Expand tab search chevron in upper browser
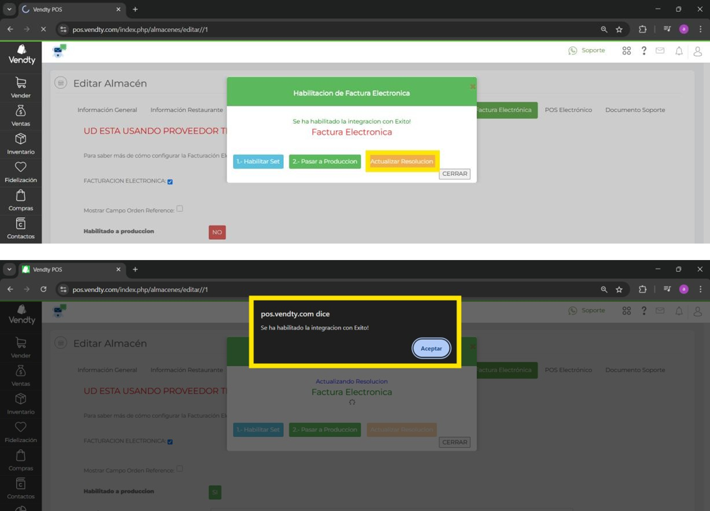Screen dimensions: 710x511 (x=9, y=9)
